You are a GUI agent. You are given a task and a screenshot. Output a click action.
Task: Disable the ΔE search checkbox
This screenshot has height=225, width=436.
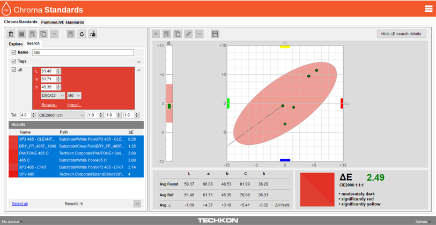[14, 70]
